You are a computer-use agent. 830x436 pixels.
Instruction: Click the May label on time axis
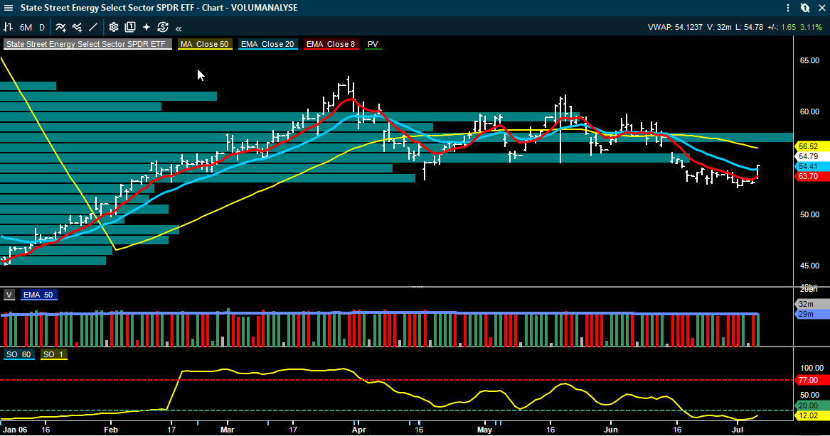[484, 430]
